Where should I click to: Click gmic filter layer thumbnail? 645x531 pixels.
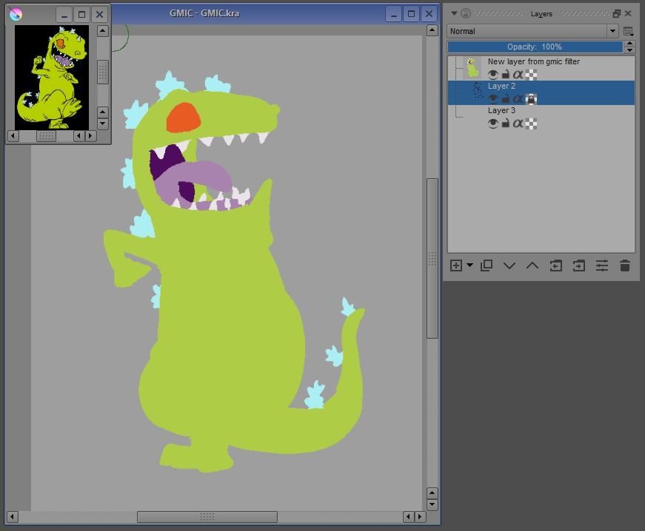tap(472, 68)
